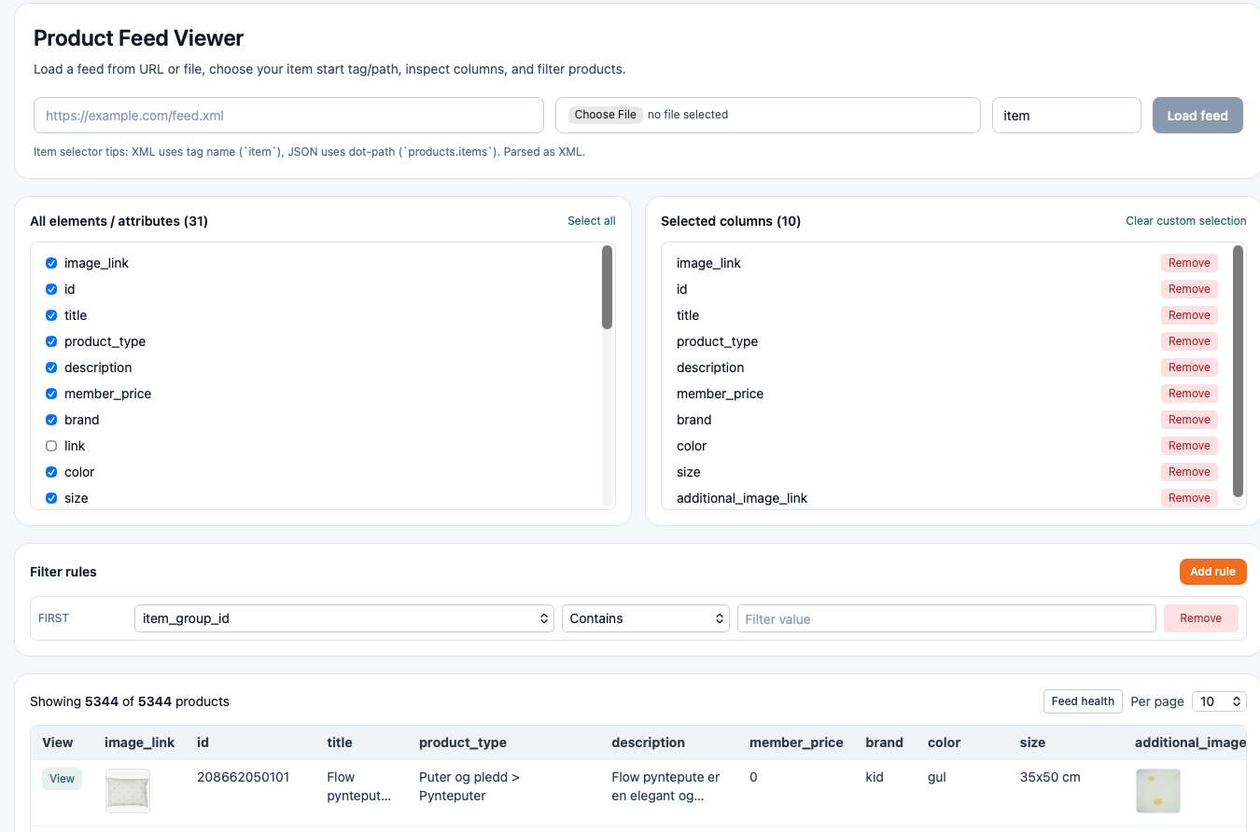This screenshot has height=832, width=1260.
Task: Remove description from selected columns
Action: tap(1189, 367)
